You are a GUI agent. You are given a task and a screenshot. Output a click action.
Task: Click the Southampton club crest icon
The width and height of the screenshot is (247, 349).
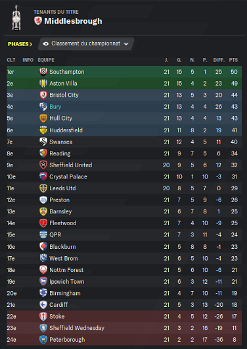click(43, 72)
